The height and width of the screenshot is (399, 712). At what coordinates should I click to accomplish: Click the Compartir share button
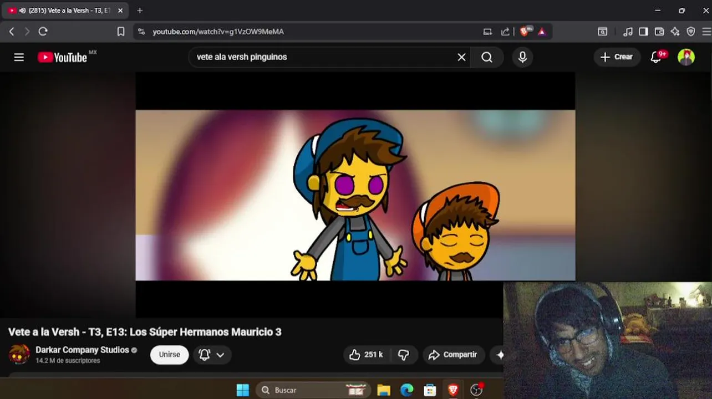pos(453,355)
